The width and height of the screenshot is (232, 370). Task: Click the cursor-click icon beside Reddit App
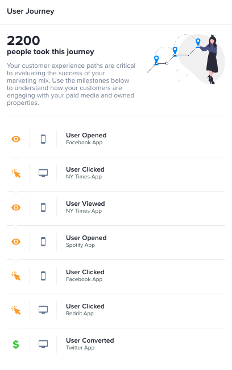pos(16,310)
